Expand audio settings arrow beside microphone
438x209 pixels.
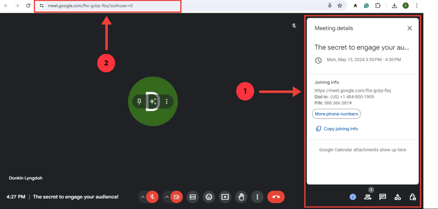(x=142, y=197)
